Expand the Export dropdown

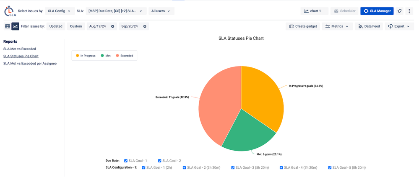point(399,26)
